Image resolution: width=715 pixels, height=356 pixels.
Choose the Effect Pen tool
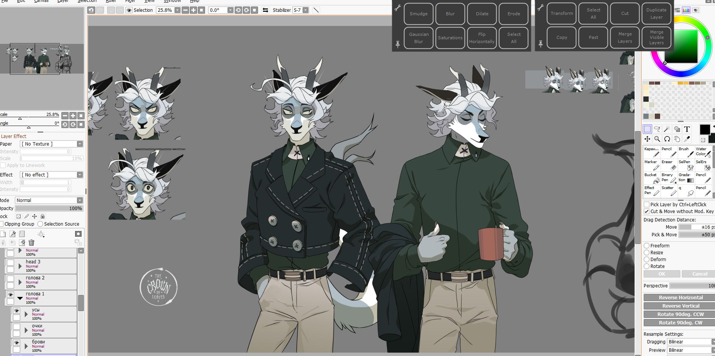pyautogui.click(x=652, y=191)
